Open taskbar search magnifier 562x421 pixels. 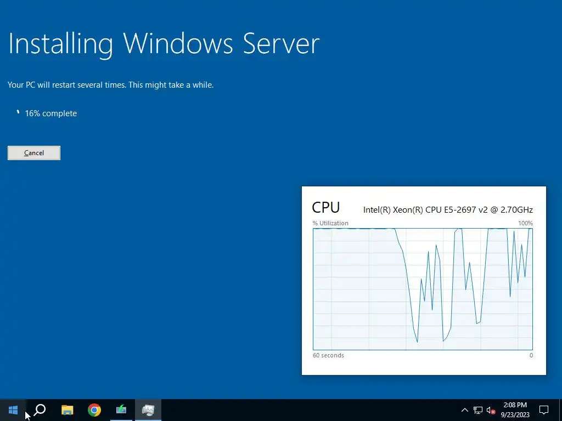pos(40,410)
